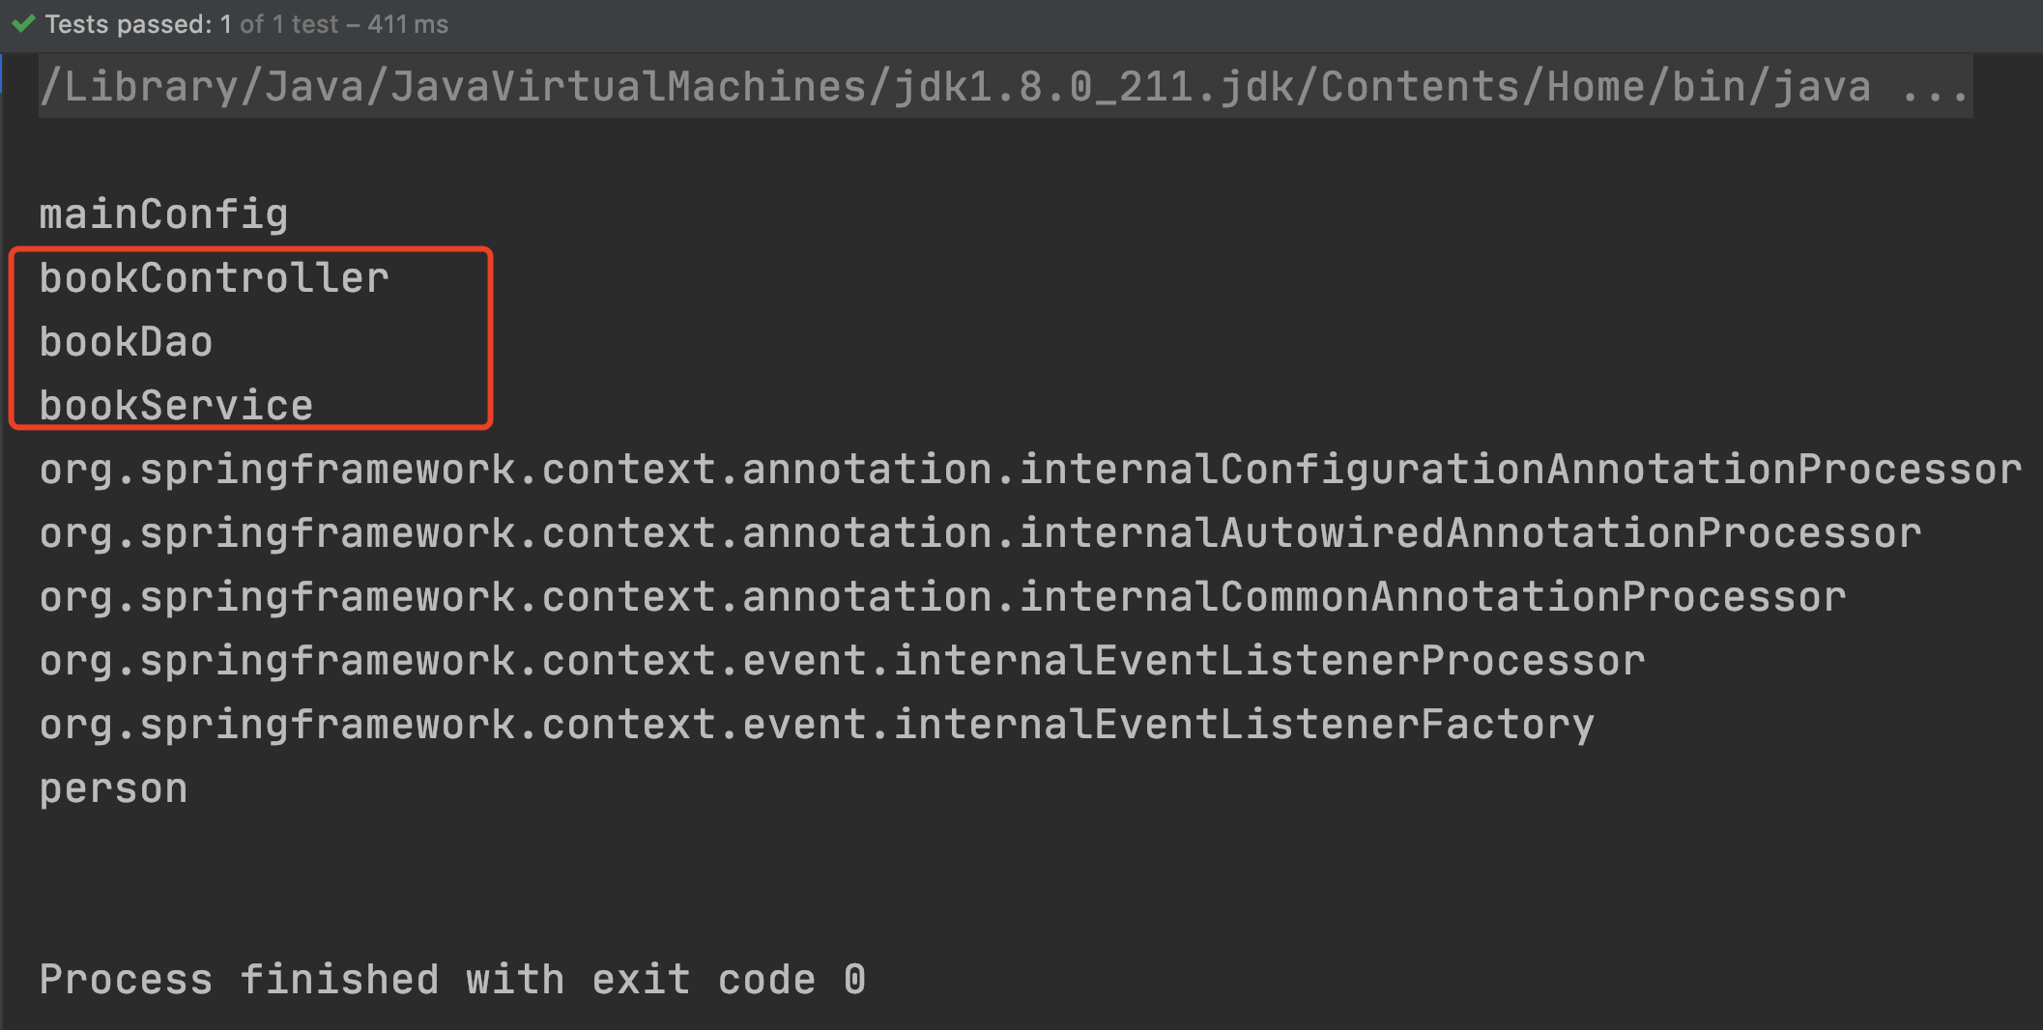2043x1030 pixels.
Task: Click the bookController output line
Action: (214, 278)
